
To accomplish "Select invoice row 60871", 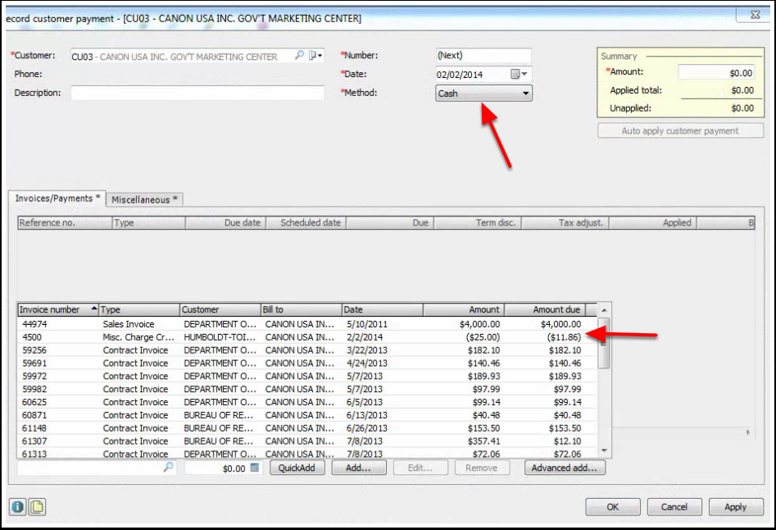I will 307,415.
